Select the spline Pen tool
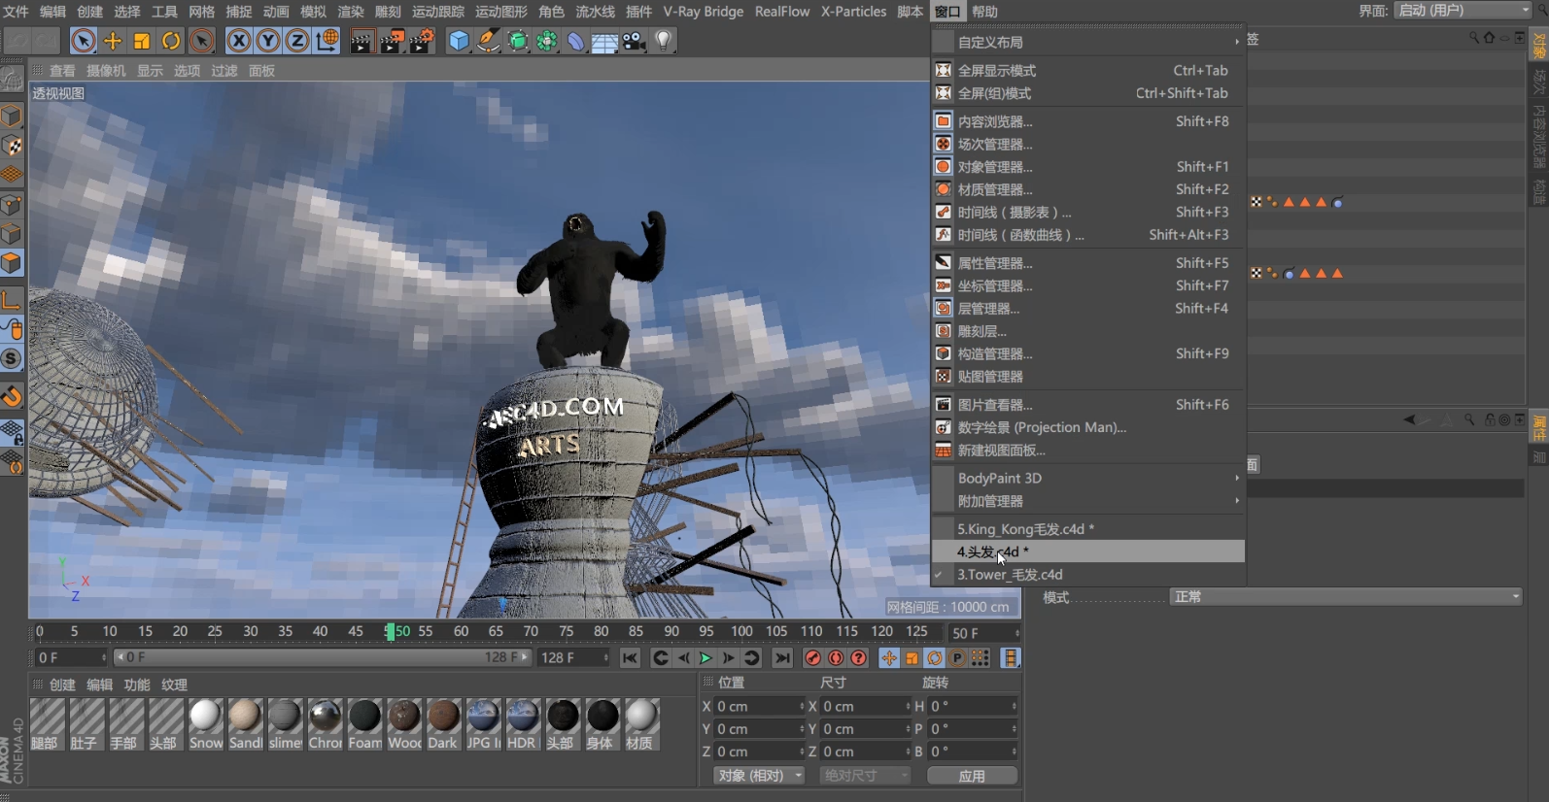The image size is (1549, 802). coord(489,41)
